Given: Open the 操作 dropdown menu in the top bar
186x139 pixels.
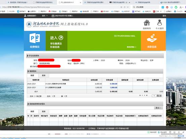Looking at the screenshot, I should [45, 16].
